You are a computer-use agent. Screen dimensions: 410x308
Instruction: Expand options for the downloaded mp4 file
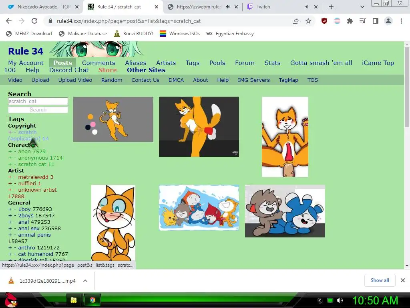click(x=85, y=281)
